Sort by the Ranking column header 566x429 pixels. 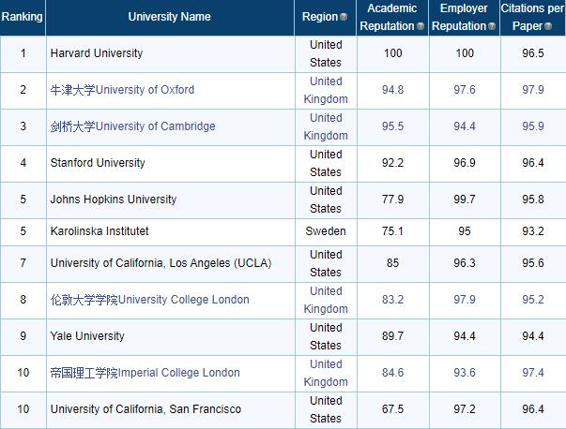click(22, 17)
